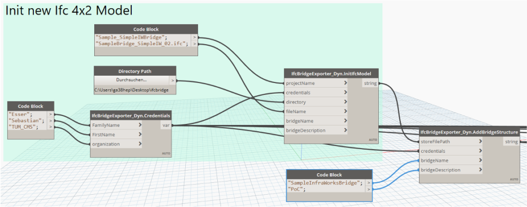Click FirstName input port on Credentials node

(x=116, y=134)
